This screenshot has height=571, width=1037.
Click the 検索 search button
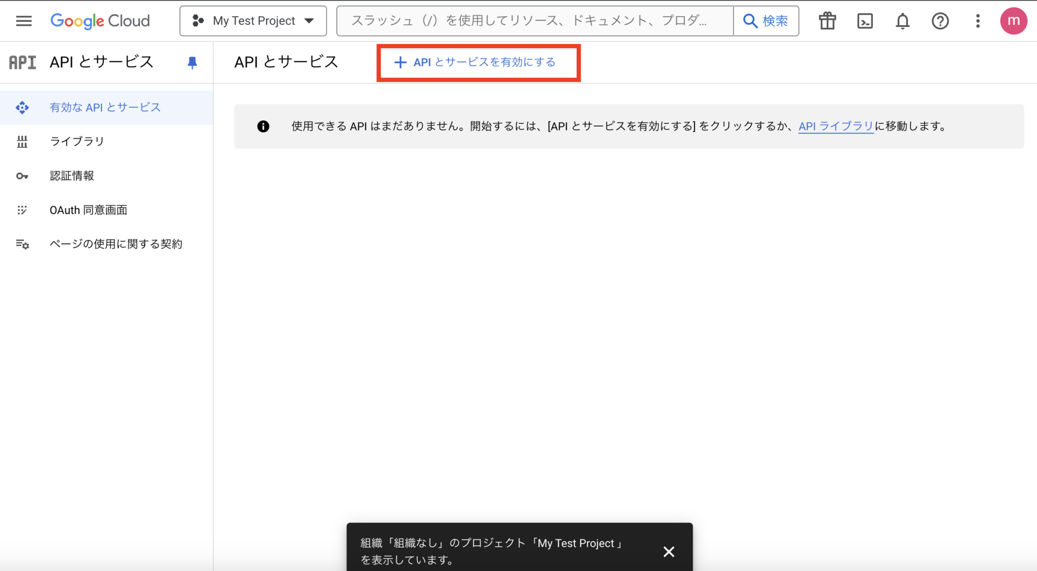(766, 21)
